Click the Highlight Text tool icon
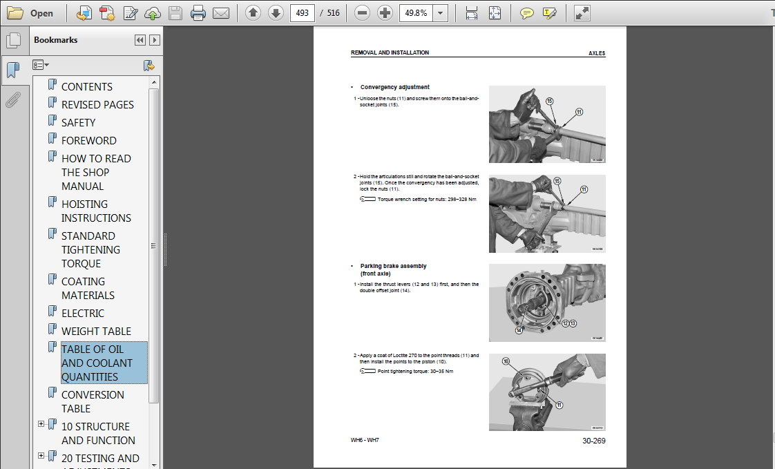 click(x=550, y=13)
